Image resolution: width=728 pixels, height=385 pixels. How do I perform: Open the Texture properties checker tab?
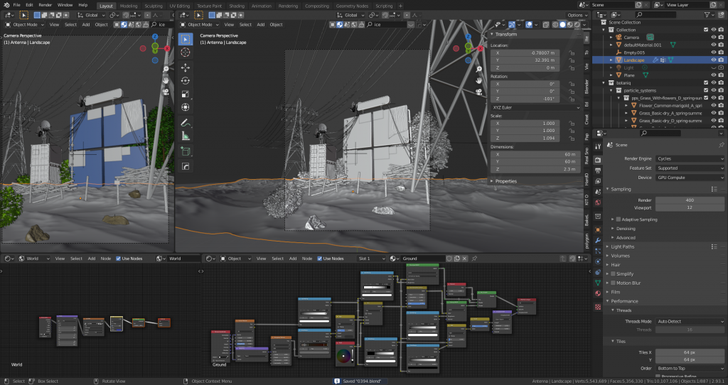coord(597,307)
